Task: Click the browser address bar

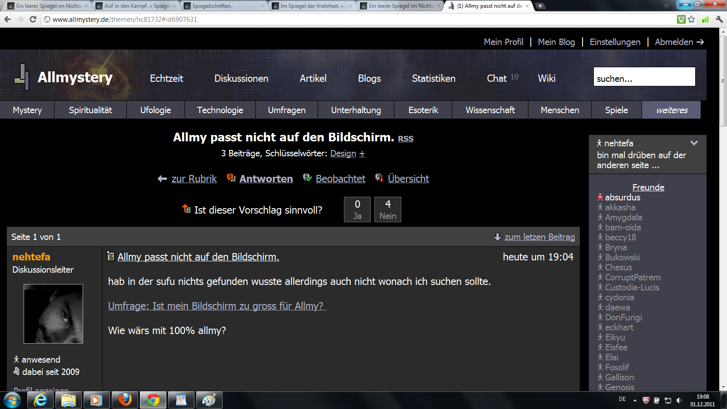Action: [x=359, y=19]
